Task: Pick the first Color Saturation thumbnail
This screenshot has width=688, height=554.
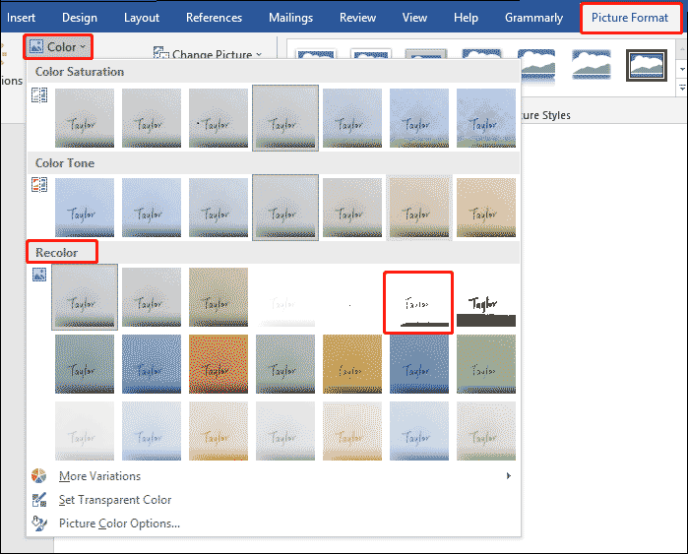Action: pos(85,118)
